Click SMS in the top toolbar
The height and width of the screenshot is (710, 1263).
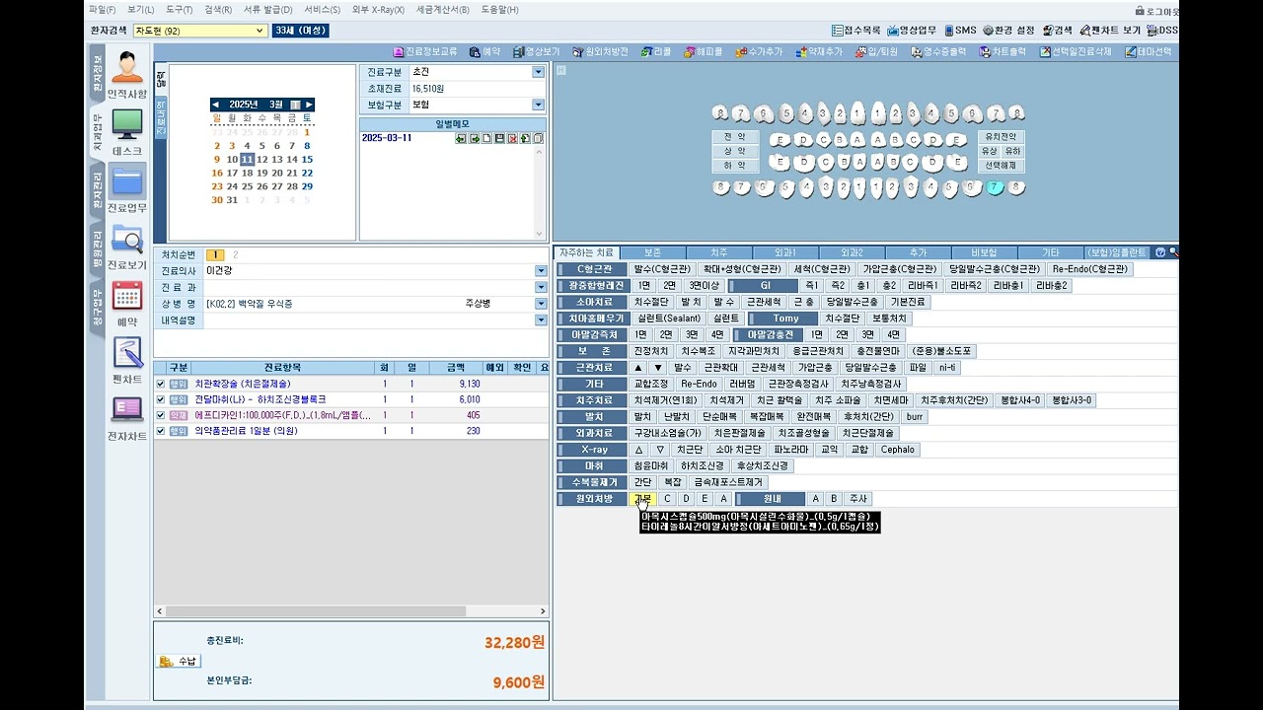pyautogui.click(x=960, y=31)
